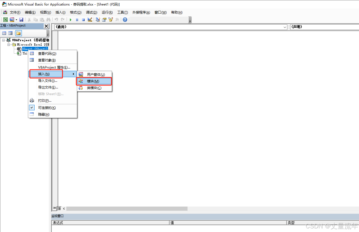The height and width of the screenshot is (232, 359).
Task: Open the toolbar options arrow at the main toolbar's end
Action: click(x=190, y=20)
